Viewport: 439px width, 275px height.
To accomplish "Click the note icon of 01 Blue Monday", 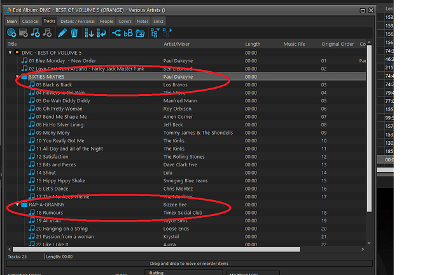I will (x=25, y=60).
